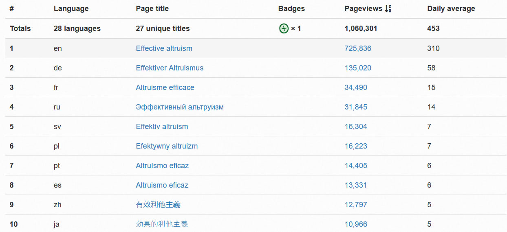Sort by the # rank column header
The image size is (507, 232).
(12, 9)
